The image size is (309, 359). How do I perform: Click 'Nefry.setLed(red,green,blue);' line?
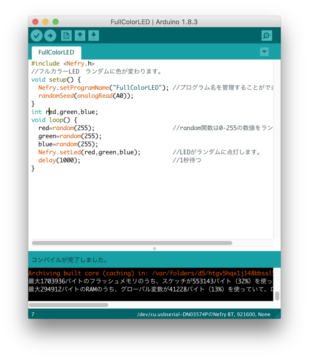point(90,152)
